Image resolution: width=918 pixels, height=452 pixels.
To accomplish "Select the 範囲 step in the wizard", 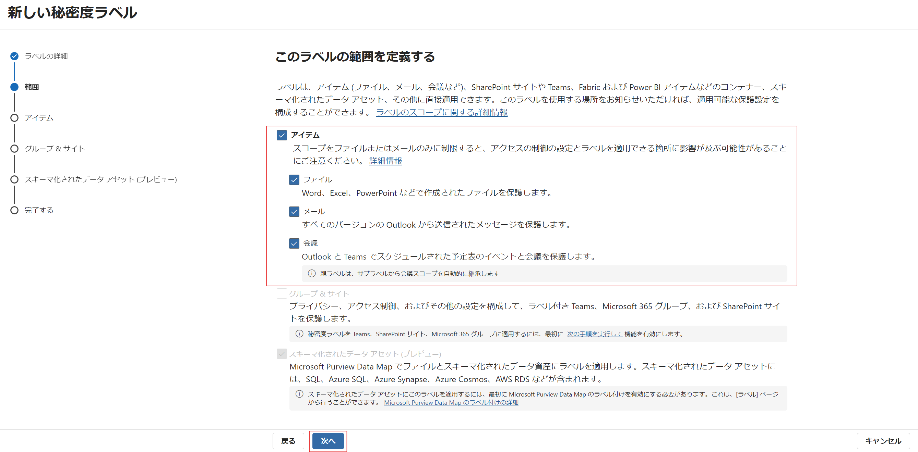I will 32,87.
